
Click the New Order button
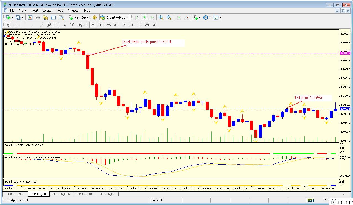79,17
